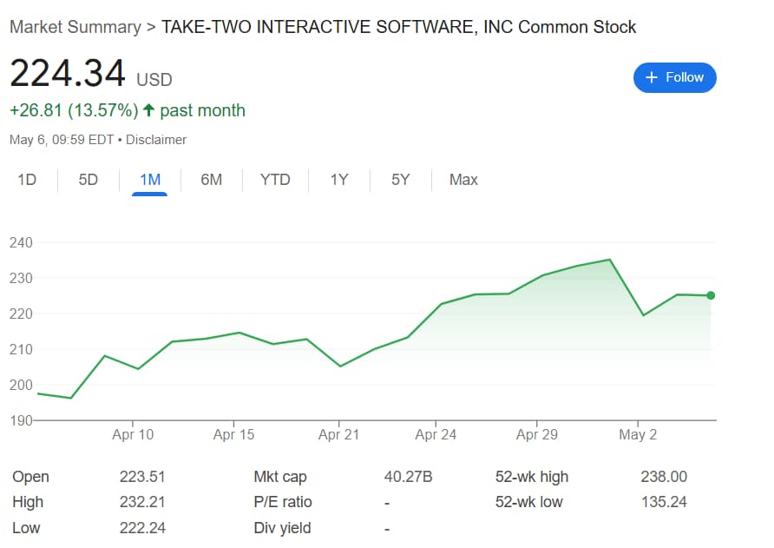Click the Apr 21 axis label
This screenshot has height=548, width=774.
pos(338,435)
